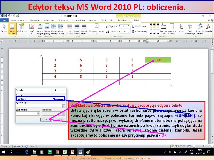Screen dimensions: 214x160
Task: Open Marginesy komórki (Cell margins)
Action: coord(172,29)
